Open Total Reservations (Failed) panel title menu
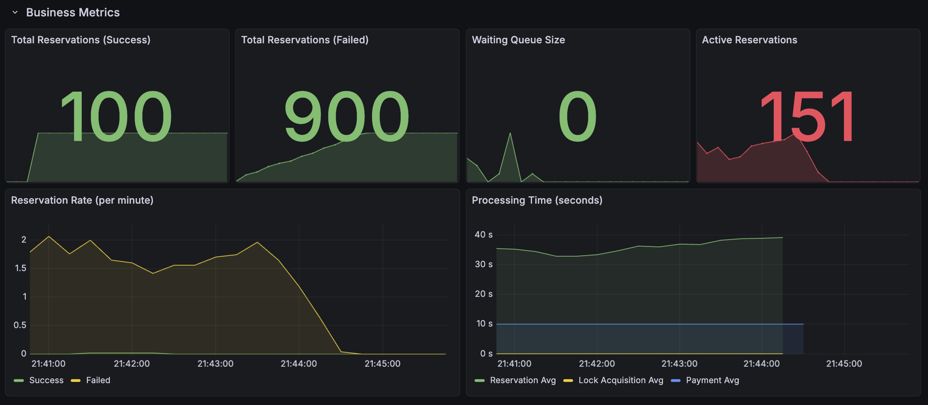The width and height of the screenshot is (928, 405). point(305,40)
